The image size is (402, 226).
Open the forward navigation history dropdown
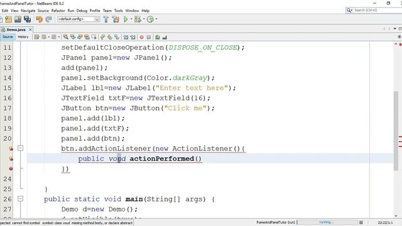point(59,37)
